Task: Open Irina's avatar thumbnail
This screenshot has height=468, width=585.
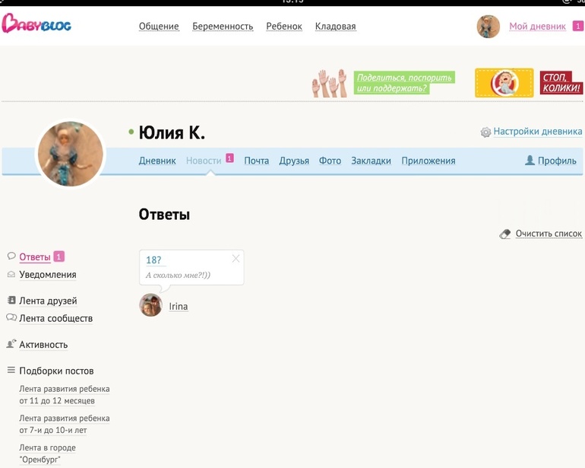Action: tap(150, 305)
